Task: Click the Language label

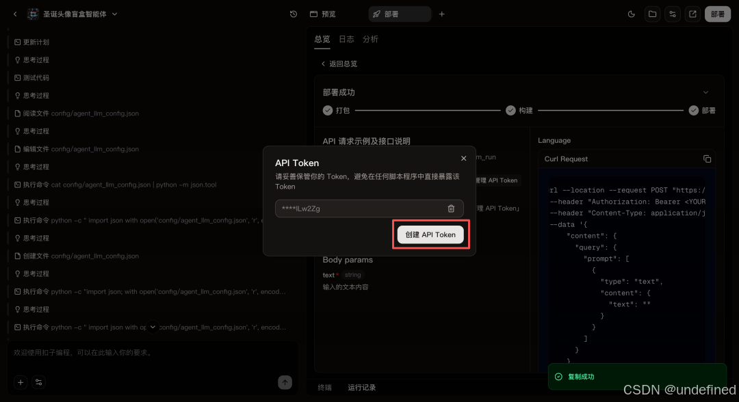Action: click(554, 140)
